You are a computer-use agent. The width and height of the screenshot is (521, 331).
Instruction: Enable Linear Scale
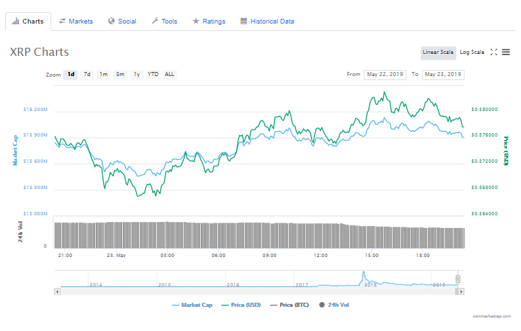(438, 52)
